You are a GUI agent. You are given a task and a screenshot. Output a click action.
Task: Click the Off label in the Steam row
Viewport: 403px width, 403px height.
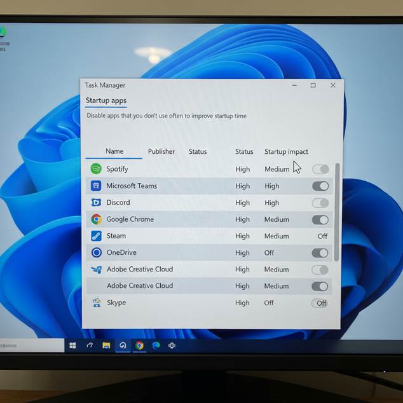(322, 236)
